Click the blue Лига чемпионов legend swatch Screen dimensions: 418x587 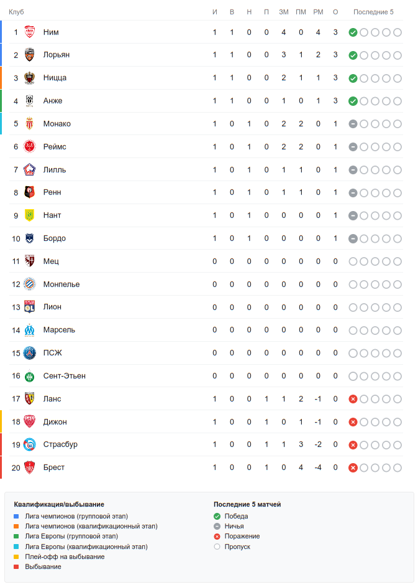[x=17, y=517]
